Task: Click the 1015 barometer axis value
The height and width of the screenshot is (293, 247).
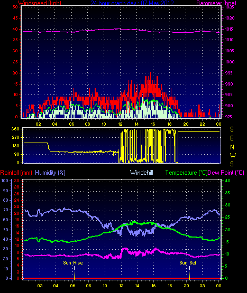Action: [x=230, y=29]
